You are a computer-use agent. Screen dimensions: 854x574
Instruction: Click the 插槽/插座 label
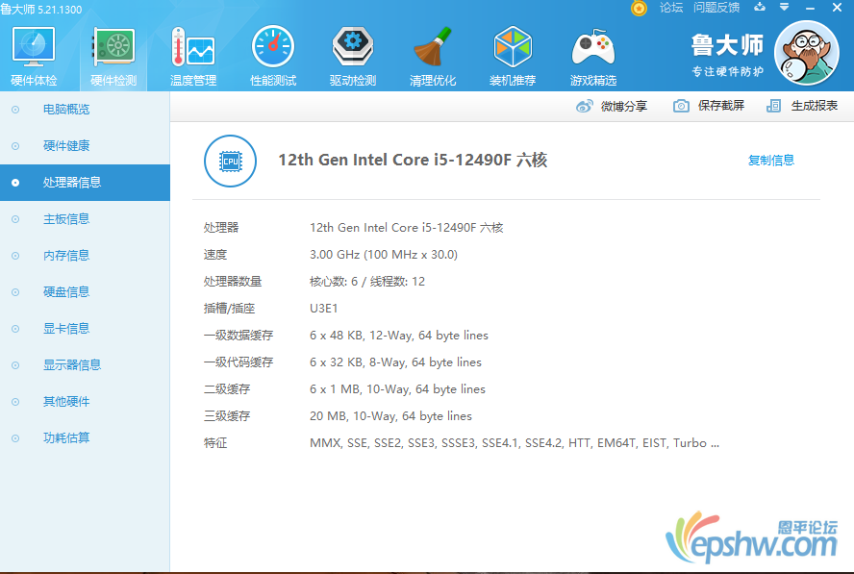click(x=229, y=309)
